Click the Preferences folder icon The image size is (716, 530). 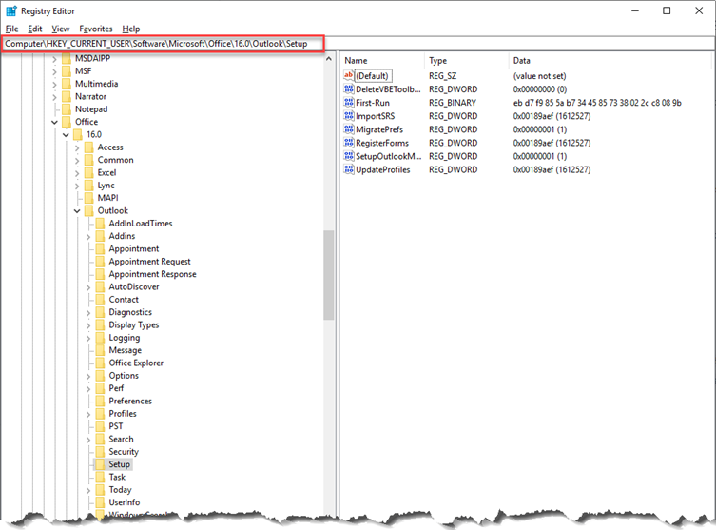(x=100, y=402)
